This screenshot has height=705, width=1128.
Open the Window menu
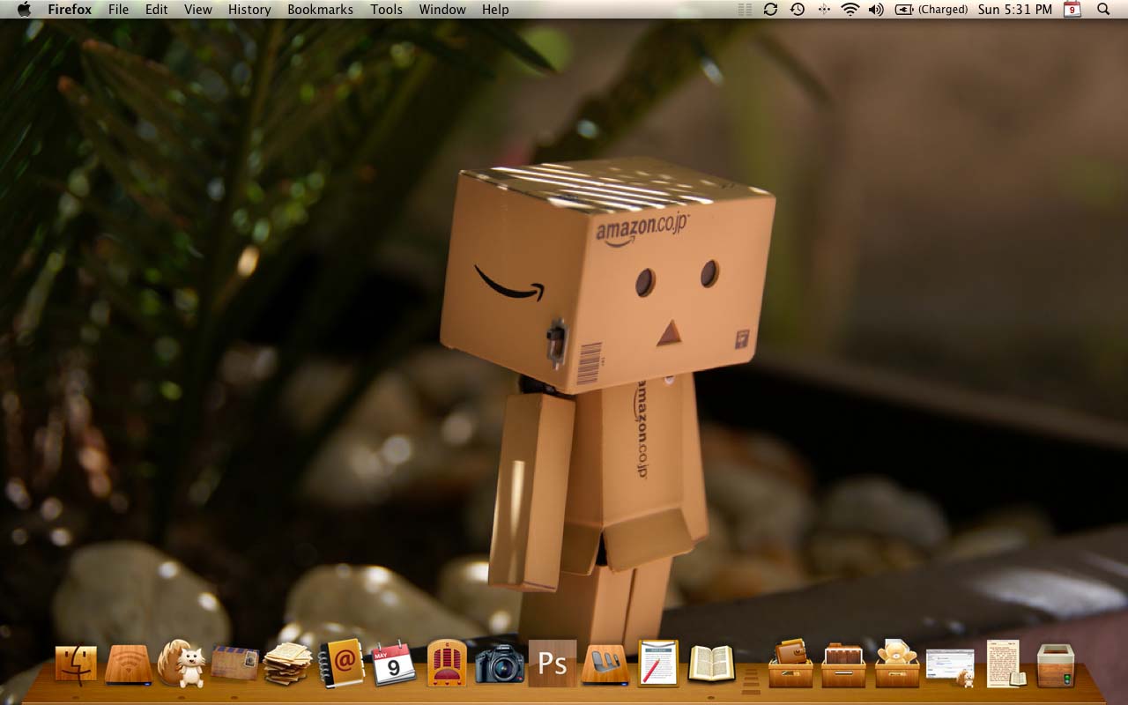click(x=442, y=10)
